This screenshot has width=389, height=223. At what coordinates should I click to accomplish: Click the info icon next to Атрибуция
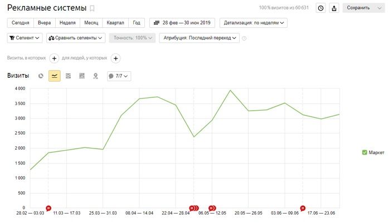(244, 38)
